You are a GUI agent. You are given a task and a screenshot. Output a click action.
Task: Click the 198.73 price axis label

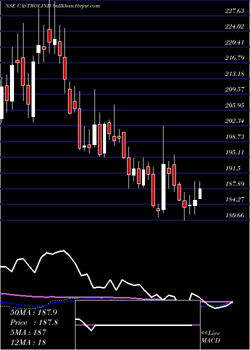click(x=234, y=137)
